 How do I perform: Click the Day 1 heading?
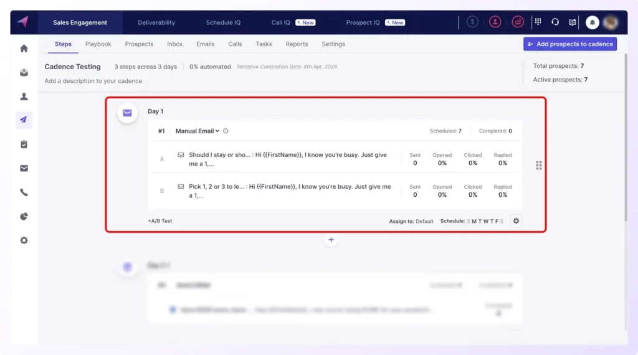point(155,111)
